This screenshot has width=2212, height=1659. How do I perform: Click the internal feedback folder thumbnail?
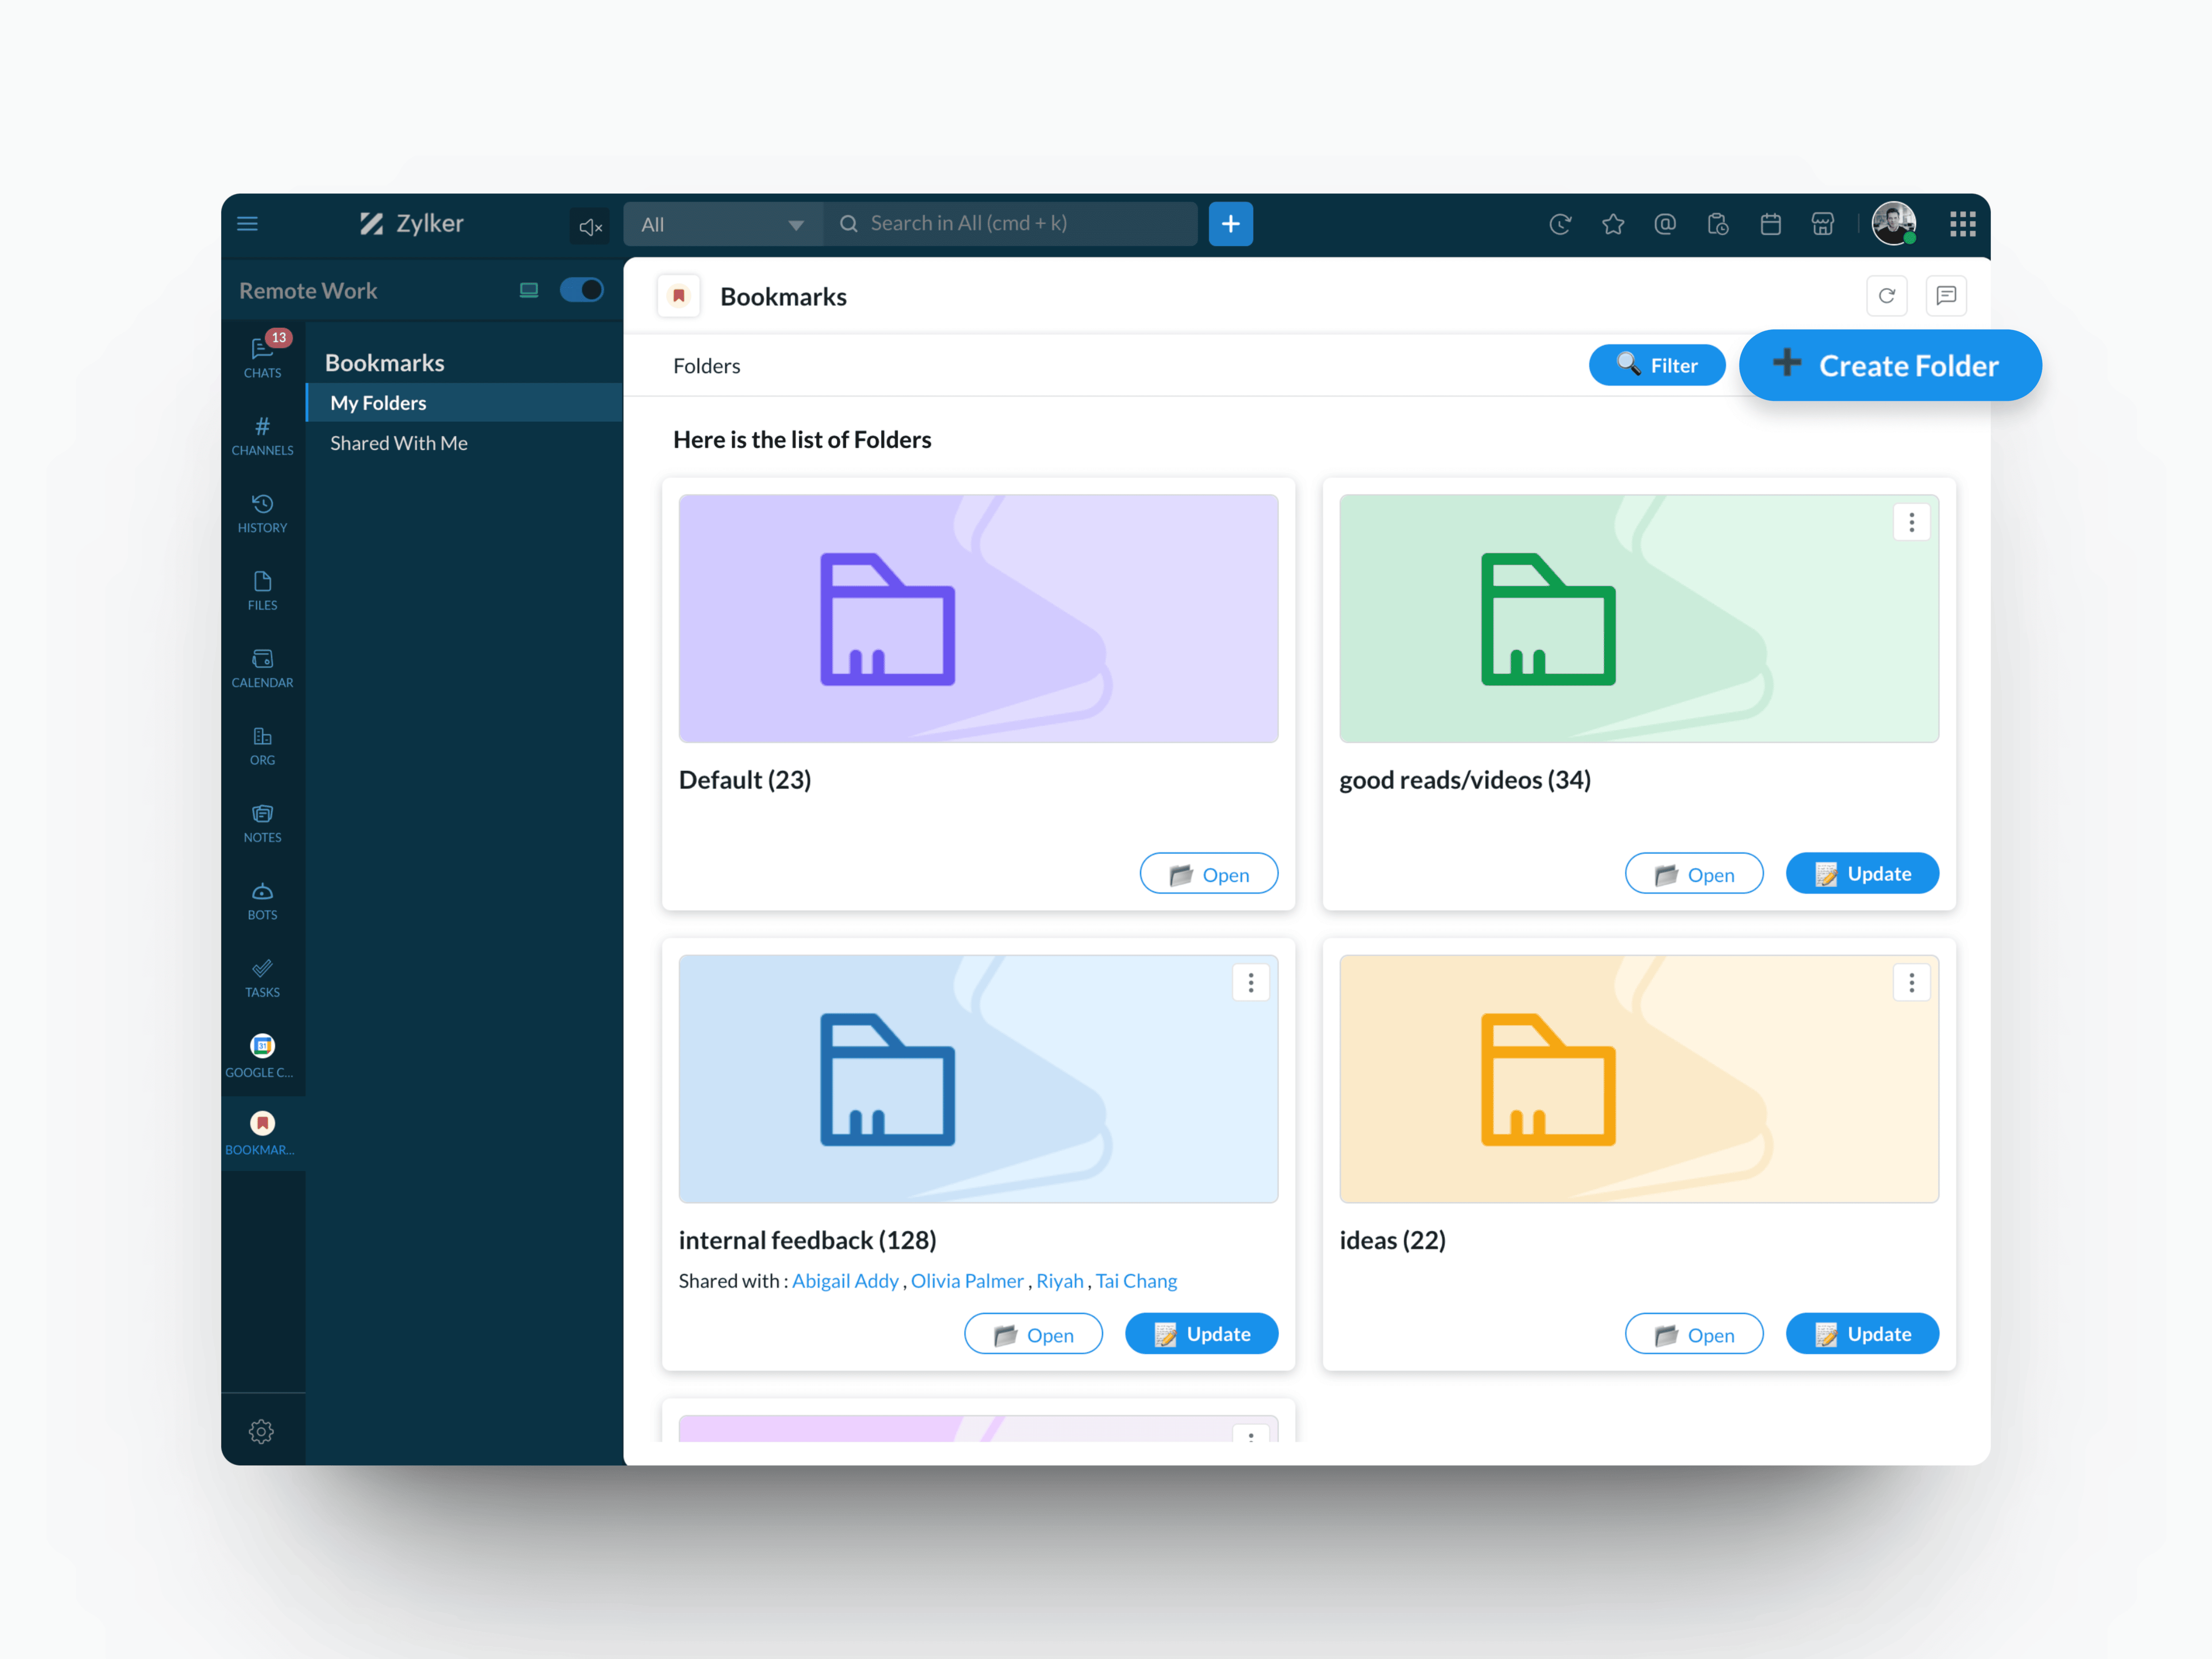coord(978,1078)
